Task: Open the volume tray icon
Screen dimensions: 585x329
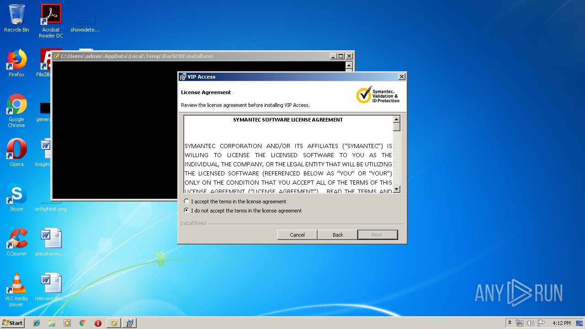Action: click(531, 323)
